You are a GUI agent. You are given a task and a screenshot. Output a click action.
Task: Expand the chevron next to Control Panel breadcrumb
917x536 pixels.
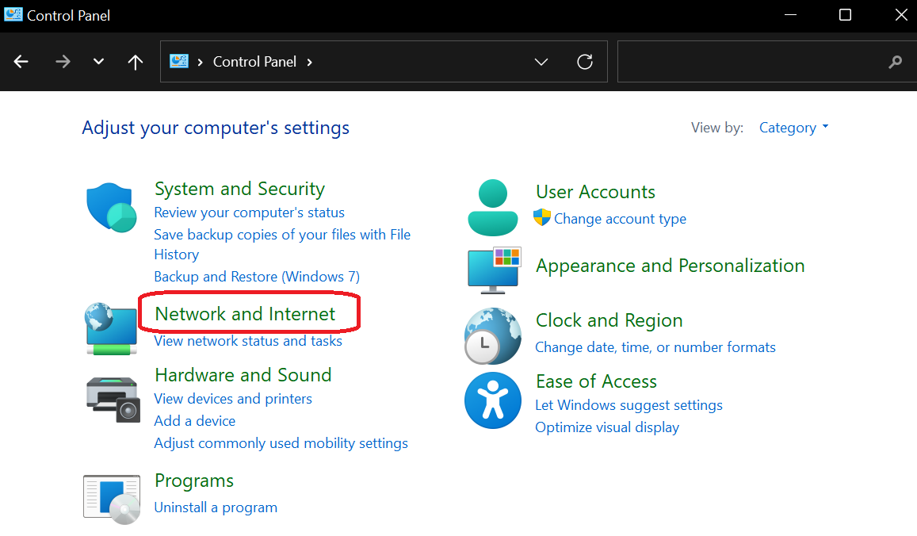click(309, 61)
